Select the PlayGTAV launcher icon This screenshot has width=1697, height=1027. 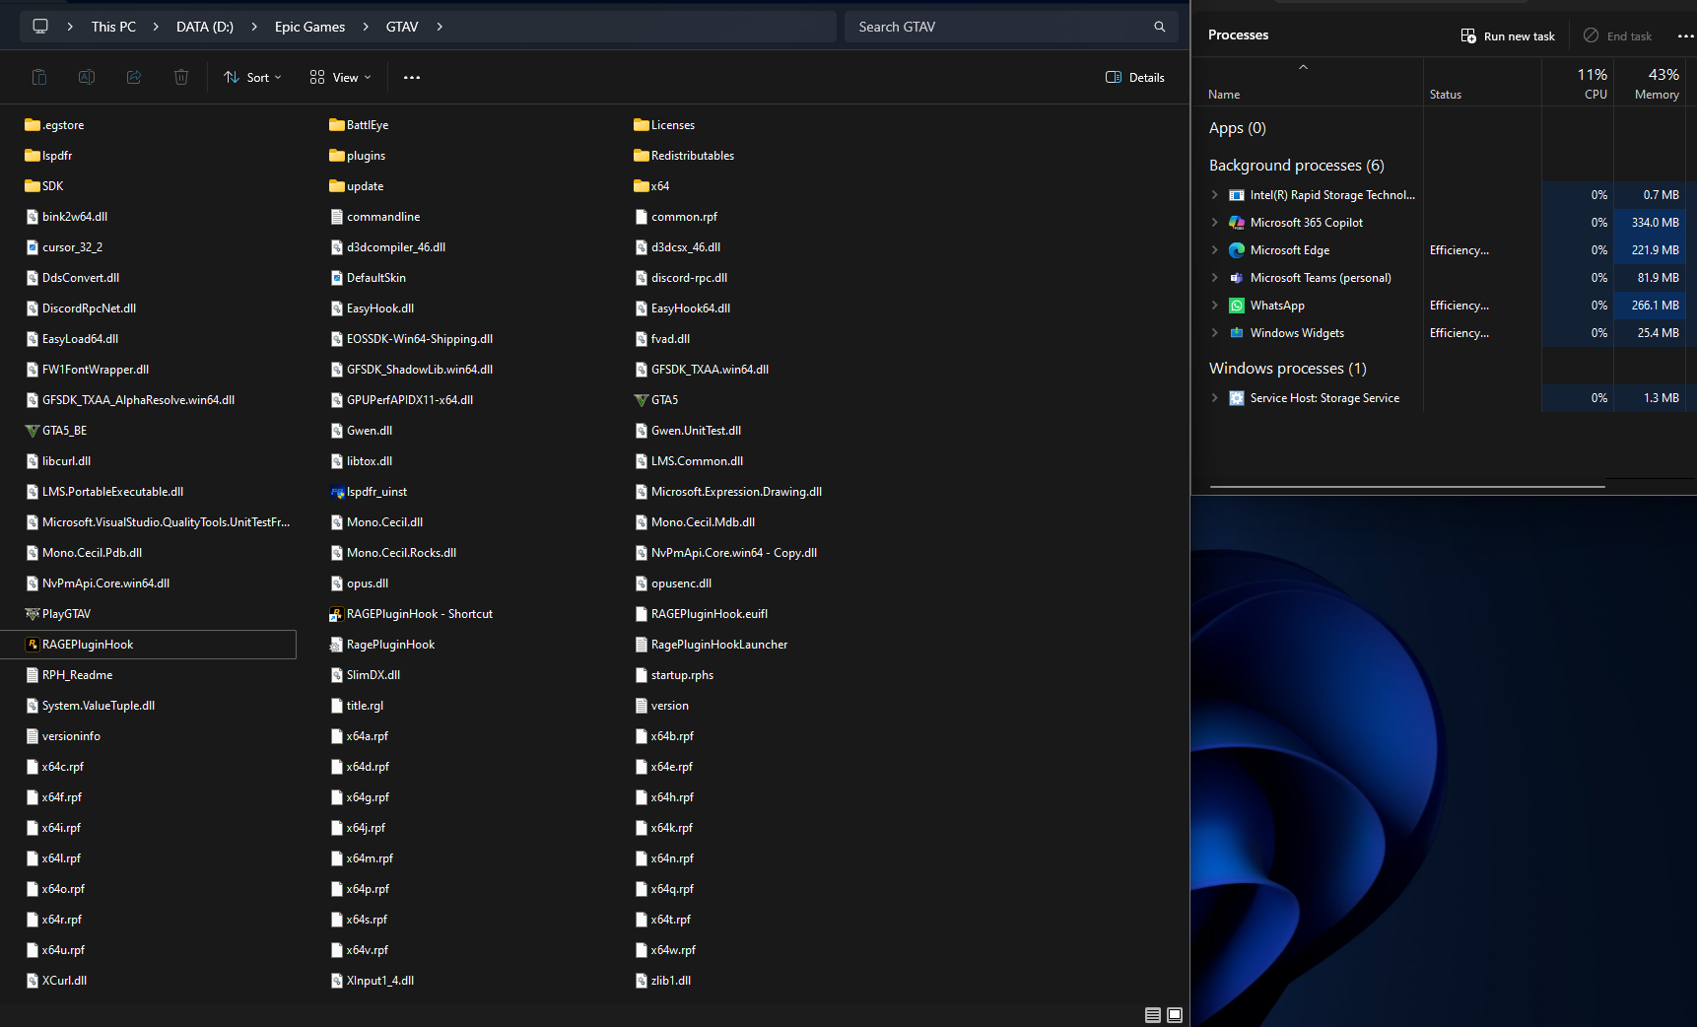(33, 614)
